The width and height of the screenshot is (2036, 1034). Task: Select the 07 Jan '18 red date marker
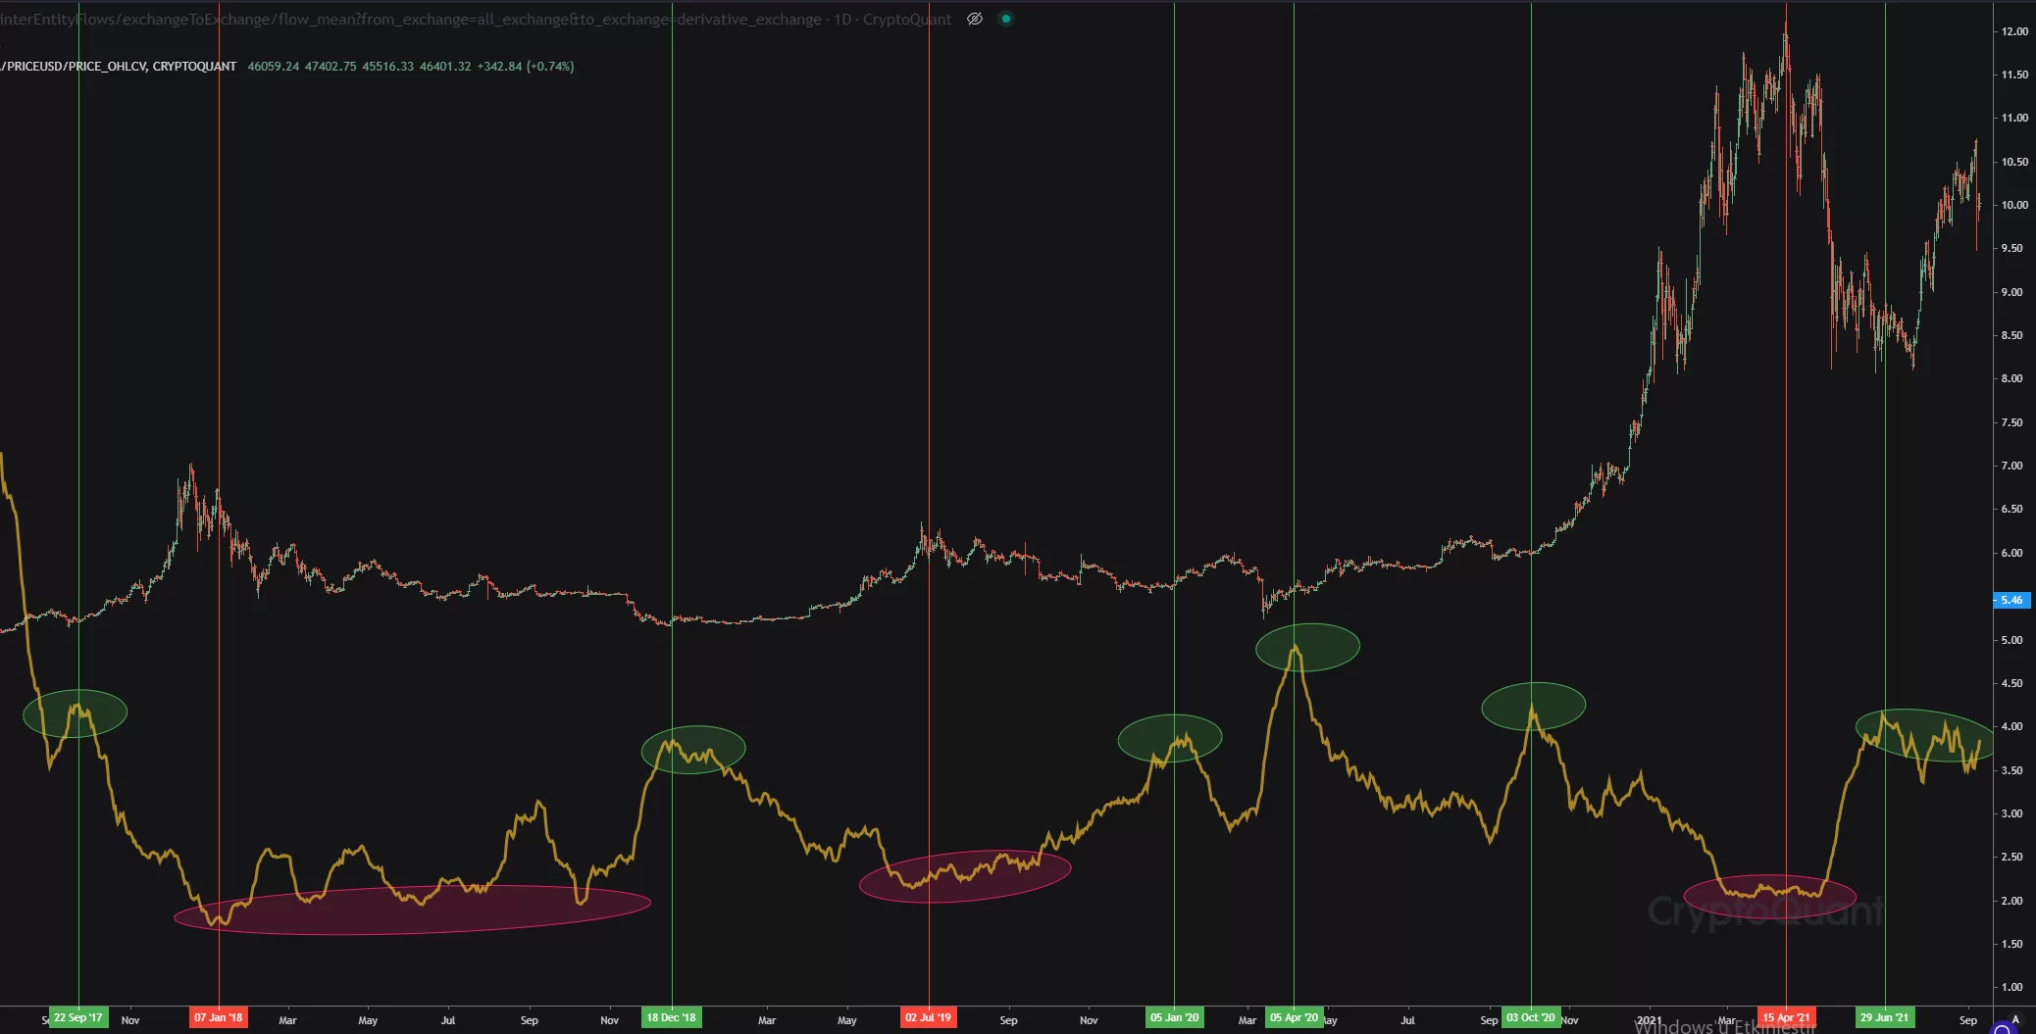pyautogui.click(x=218, y=1017)
